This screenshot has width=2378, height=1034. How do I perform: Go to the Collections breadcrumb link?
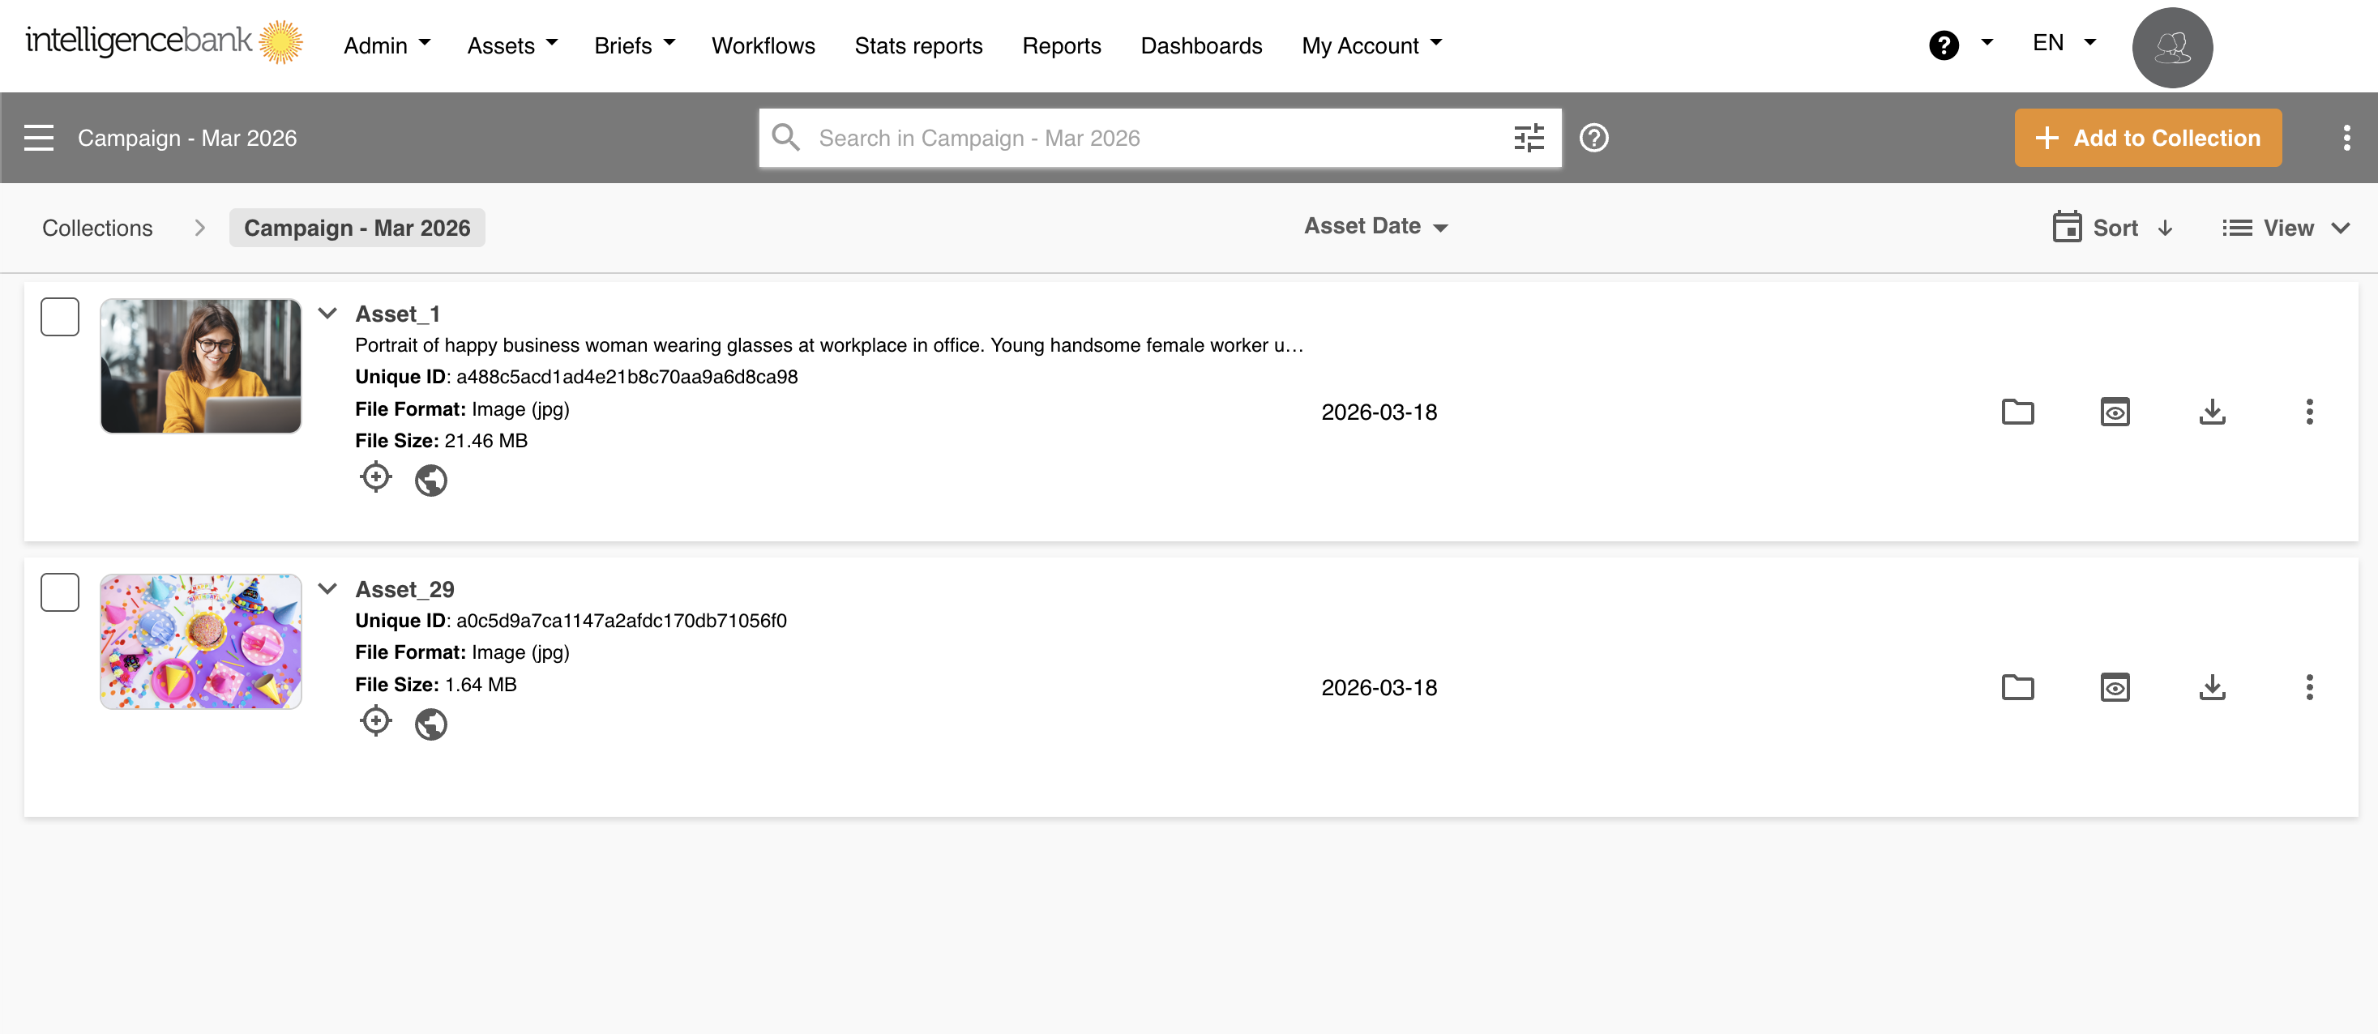[x=97, y=228]
